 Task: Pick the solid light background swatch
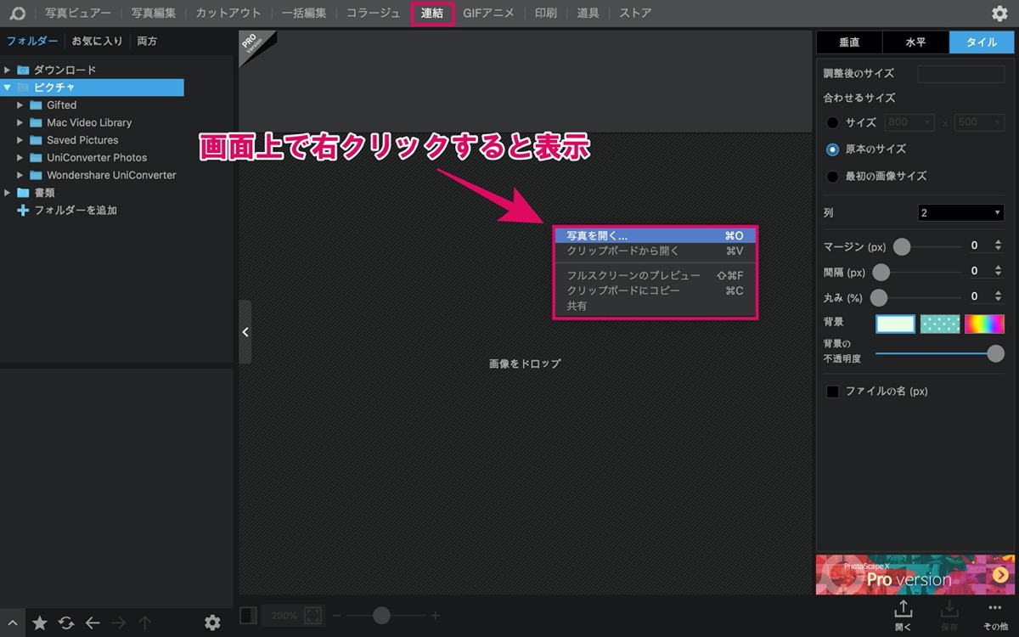(x=895, y=324)
